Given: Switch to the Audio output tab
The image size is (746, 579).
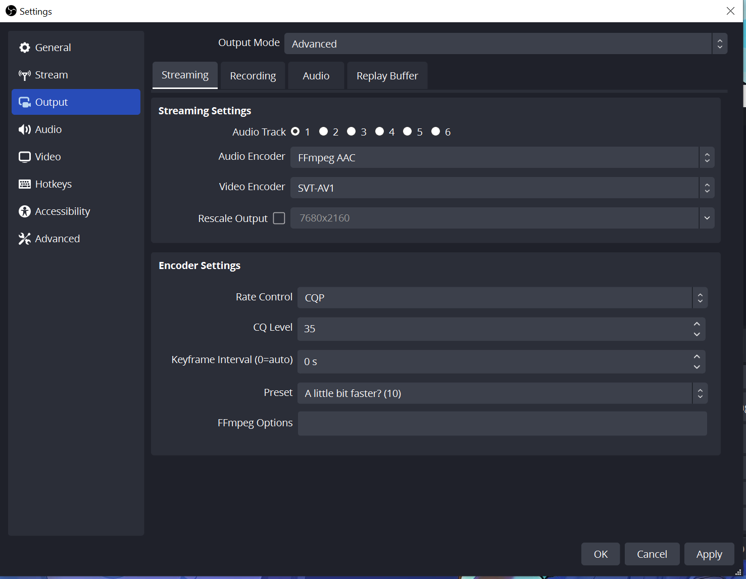Looking at the screenshot, I should pyautogui.click(x=316, y=76).
